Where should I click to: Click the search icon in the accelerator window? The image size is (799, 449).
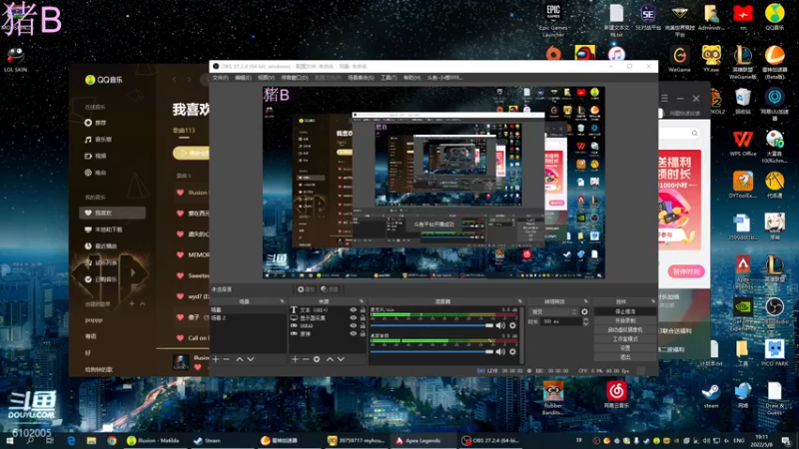click(694, 133)
